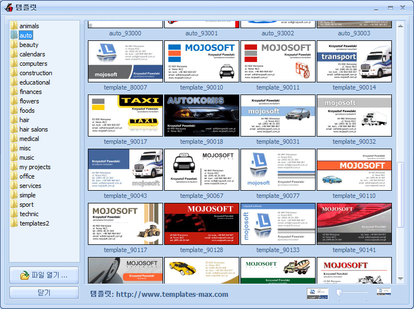Screen dimensions: 414x309
Task: Choose template_90014 transport thumbnail
Action: [x=354, y=61]
